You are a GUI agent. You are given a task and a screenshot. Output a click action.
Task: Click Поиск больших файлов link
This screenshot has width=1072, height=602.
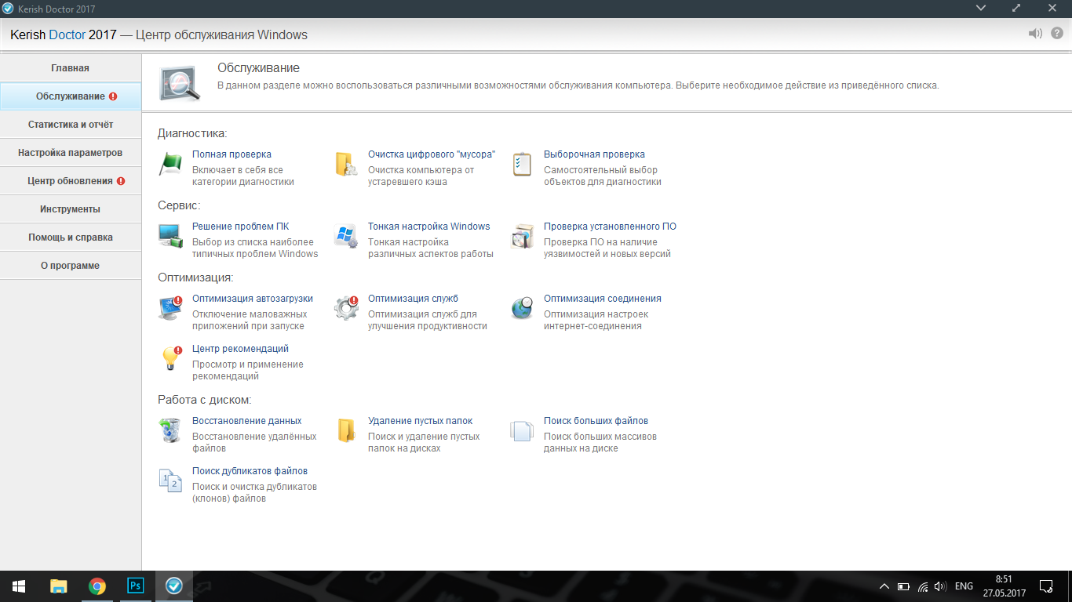596,421
